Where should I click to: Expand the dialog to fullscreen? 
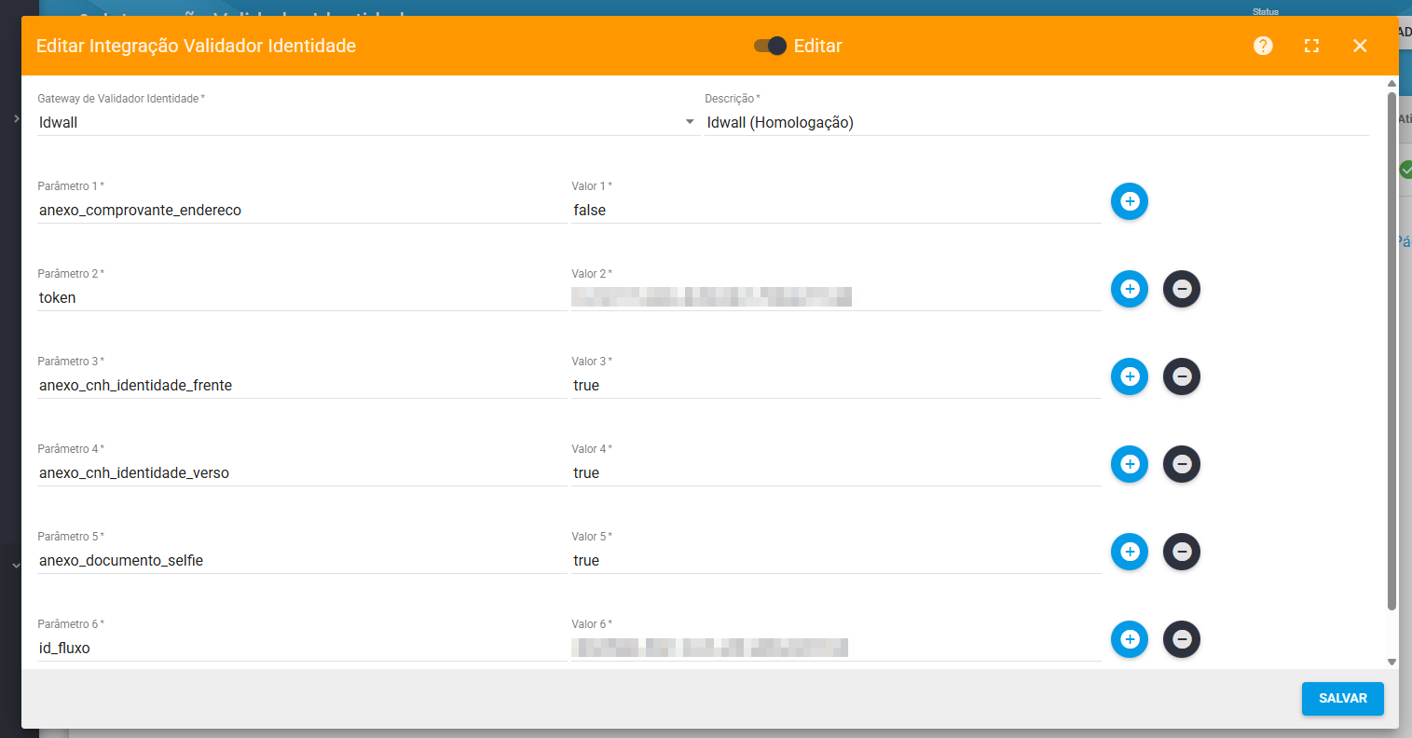click(x=1311, y=46)
